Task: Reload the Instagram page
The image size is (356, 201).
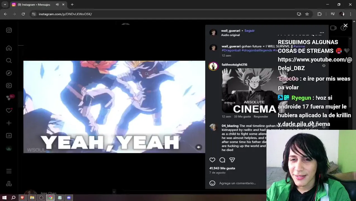Action: 23,14
